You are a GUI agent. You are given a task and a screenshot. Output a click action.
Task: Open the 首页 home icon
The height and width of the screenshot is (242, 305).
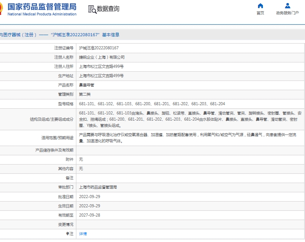(260, 6)
